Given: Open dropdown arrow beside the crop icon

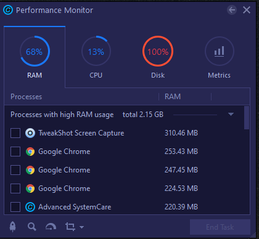Looking at the screenshot, I should (x=81, y=227).
